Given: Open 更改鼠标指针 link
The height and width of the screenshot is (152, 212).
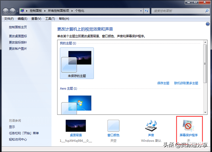Looking at the screenshot, I should [18, 42].
